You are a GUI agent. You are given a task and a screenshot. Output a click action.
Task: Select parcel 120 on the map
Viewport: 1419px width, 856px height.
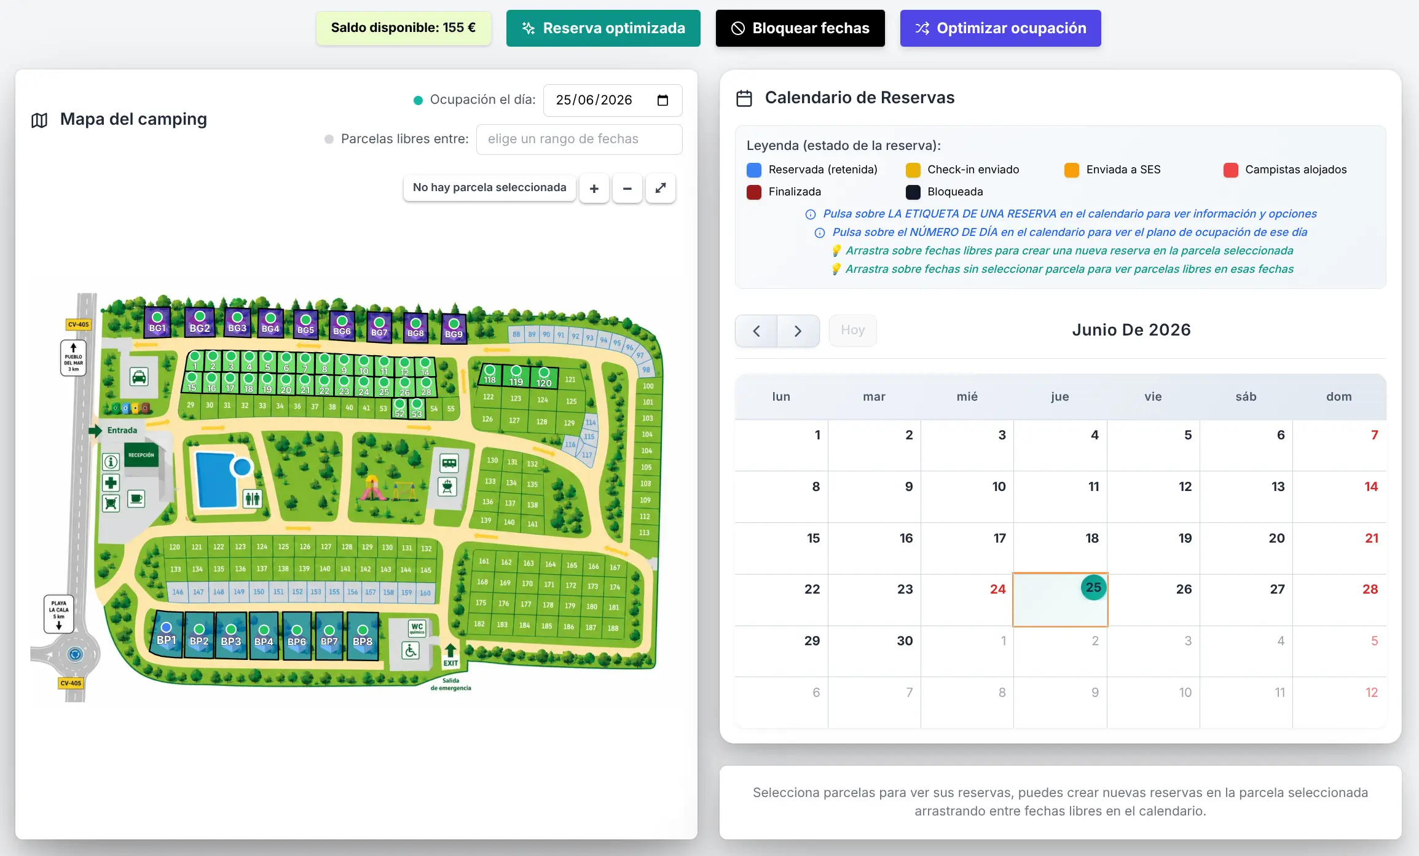(544, 377)
